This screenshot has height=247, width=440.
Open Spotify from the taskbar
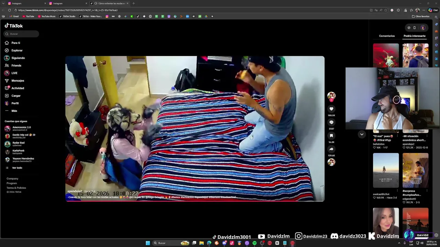click(x=254, y=243)
